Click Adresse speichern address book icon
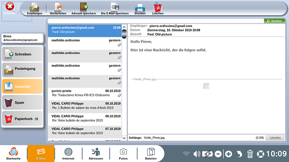 point(84,8)
